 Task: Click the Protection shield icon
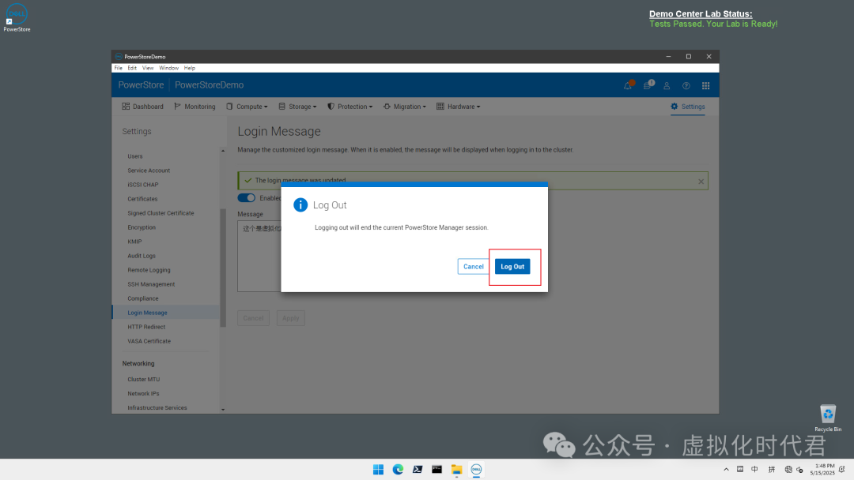coord(331,107)
